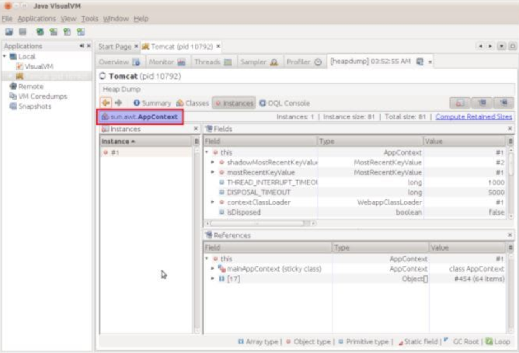Open the Window menu
Screen dimensions: 519x353
[x=116, y=19]
